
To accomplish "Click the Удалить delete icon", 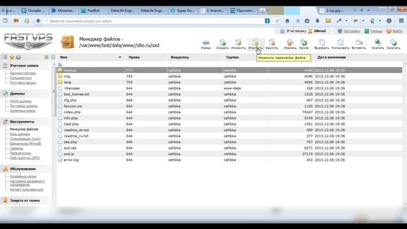I will coord(272,44).
